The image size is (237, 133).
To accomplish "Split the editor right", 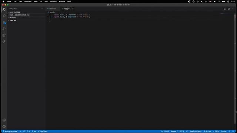I will 229,9.
